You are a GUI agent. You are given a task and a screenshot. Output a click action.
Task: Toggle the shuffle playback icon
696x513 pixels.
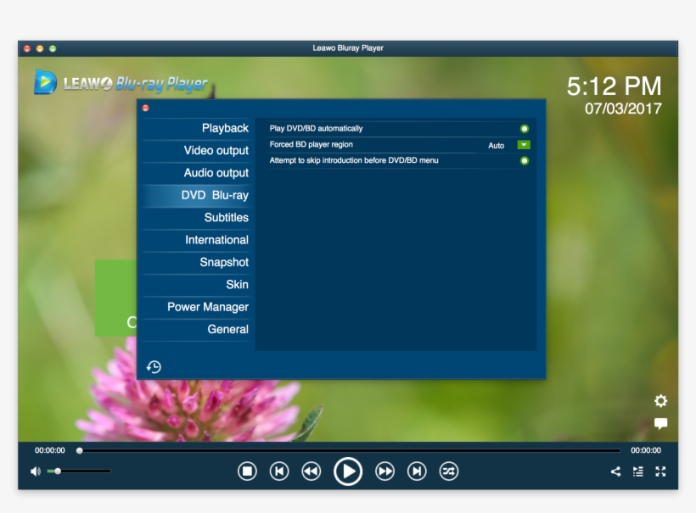click(x=449, y=471)
